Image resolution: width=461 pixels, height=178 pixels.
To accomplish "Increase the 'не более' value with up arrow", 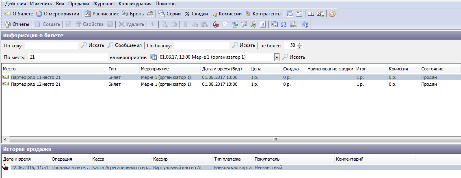I will click(x=299, y=44).
